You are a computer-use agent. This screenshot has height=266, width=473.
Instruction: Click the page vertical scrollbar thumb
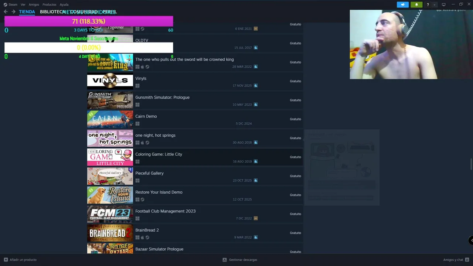click(471, 164)
